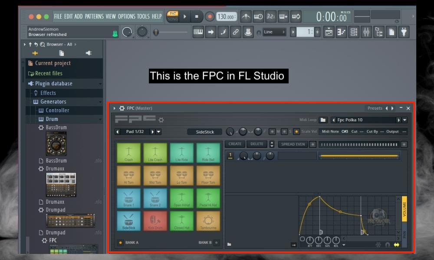The width and height of the screenshot is (434, 260).
Task: Click the SPREAD EVEN button
Action: (293, 144)
